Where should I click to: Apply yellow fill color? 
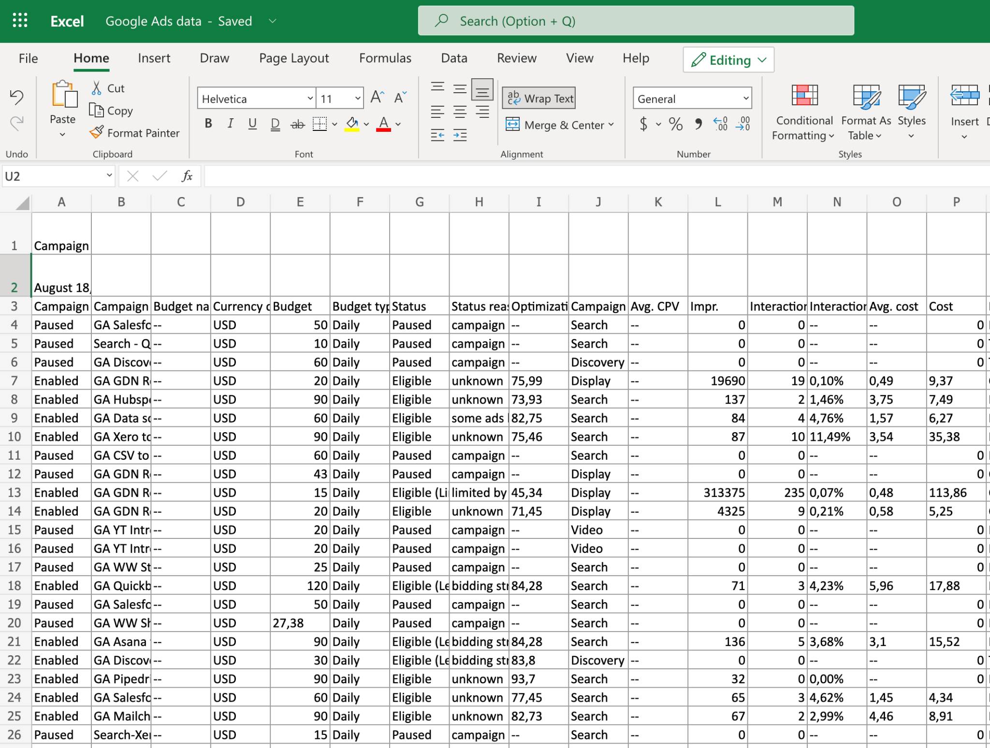coord(352,124)
